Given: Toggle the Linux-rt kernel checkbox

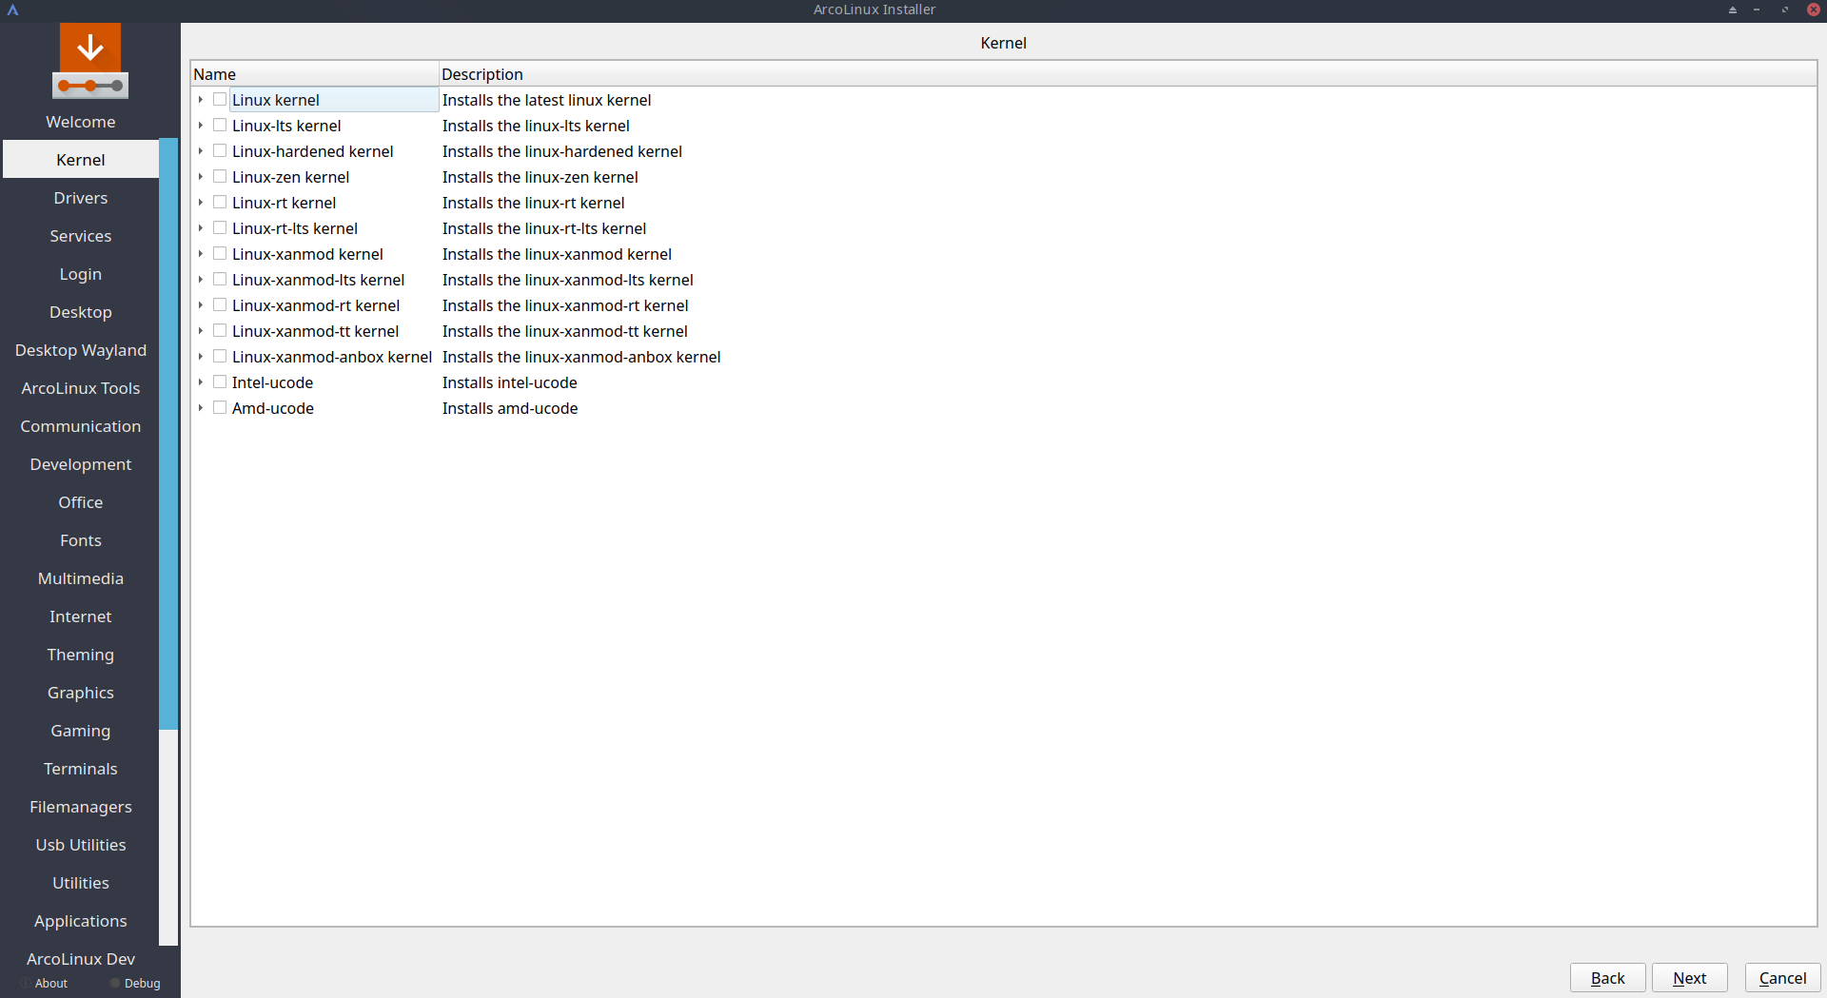Looking at the screenshot, I should tap(220, 203).
